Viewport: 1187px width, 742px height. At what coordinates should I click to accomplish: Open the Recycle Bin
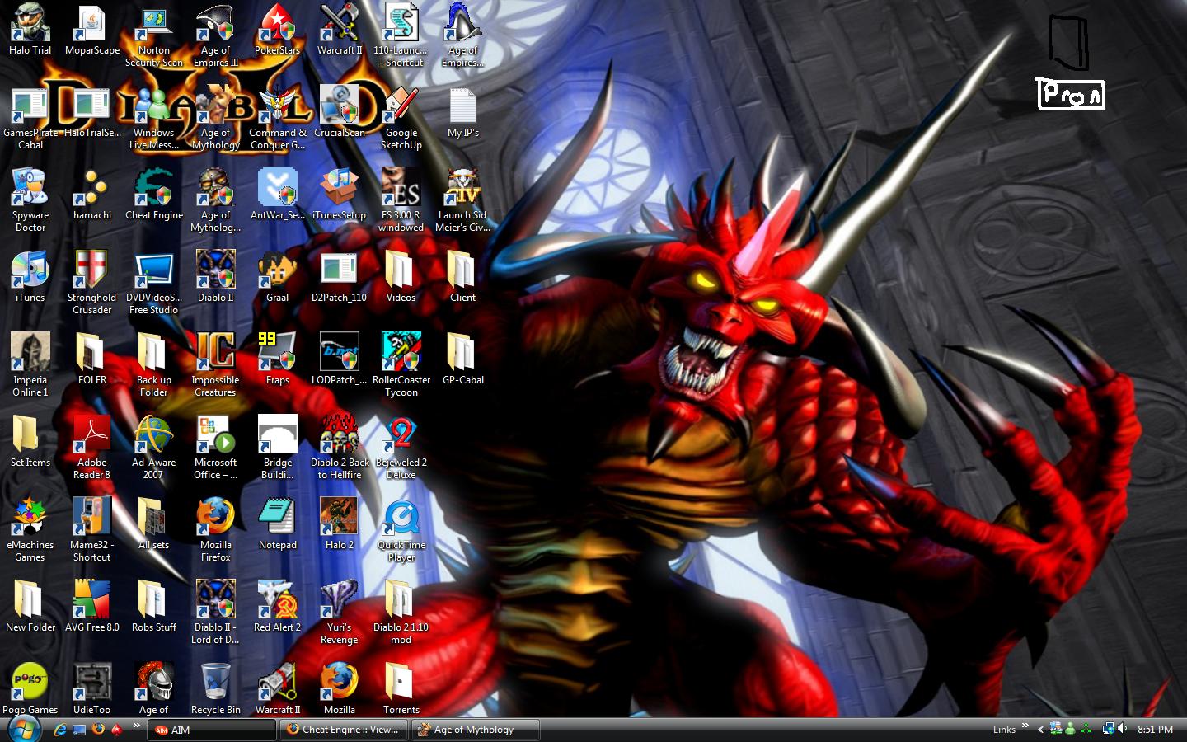point(215,683)
